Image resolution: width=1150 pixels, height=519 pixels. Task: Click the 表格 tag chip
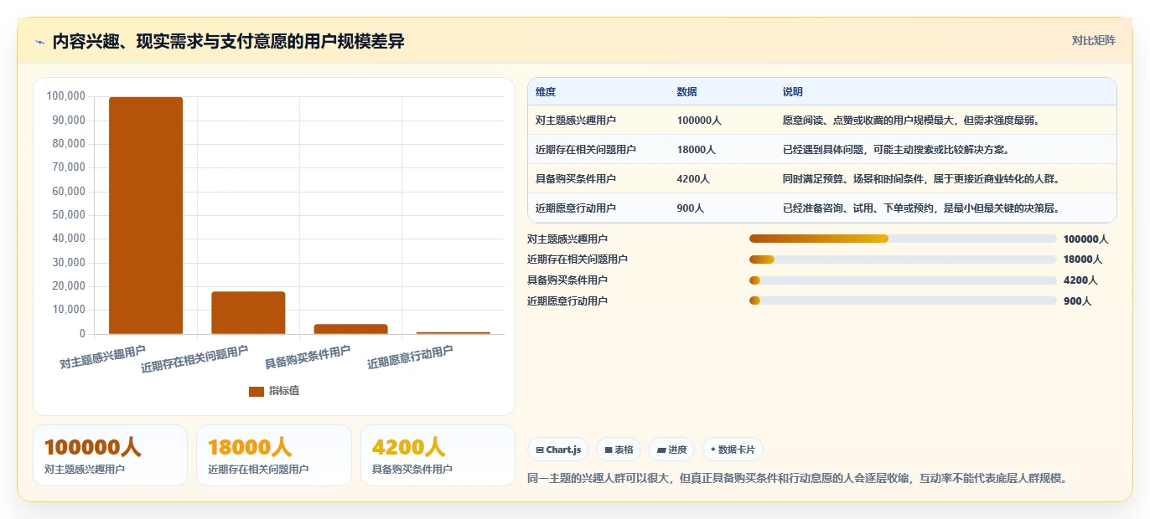(x=619, y=450)
